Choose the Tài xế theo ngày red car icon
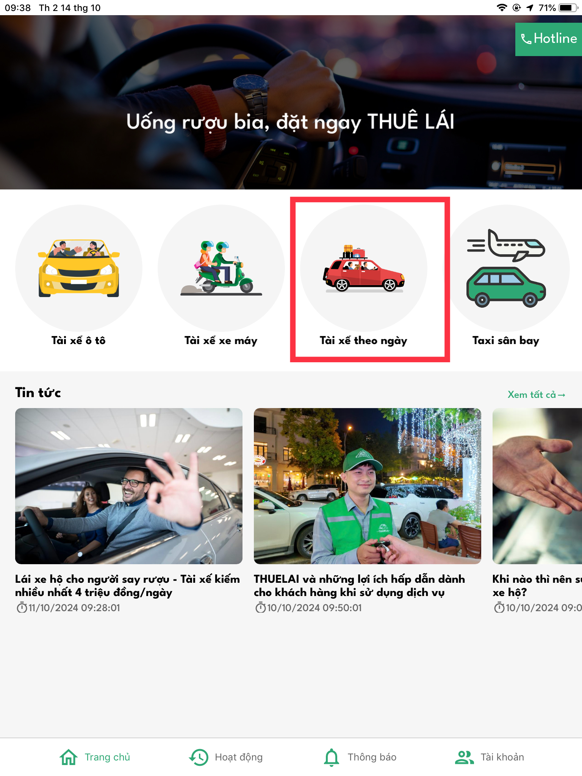This screenshot has width=582, height=776. (x=364, y=268)
